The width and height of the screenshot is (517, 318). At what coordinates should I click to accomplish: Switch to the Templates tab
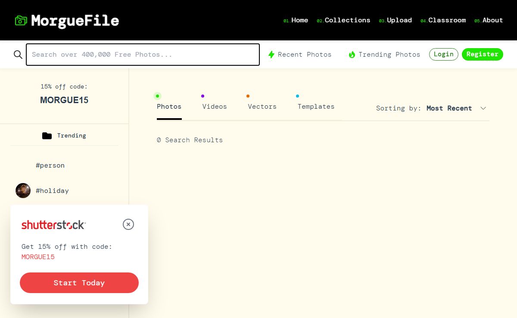click(x=316, y=107)
